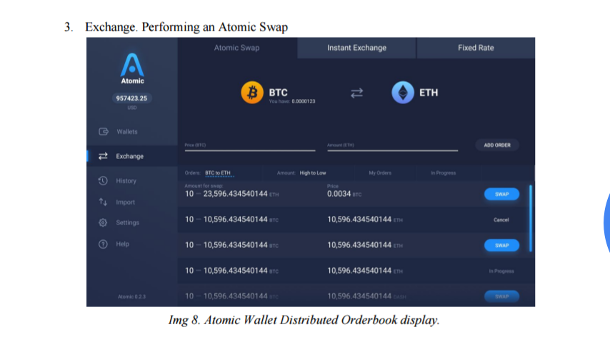Click the Atomic logo in the sidebar
610x342 pixels.
132,68
